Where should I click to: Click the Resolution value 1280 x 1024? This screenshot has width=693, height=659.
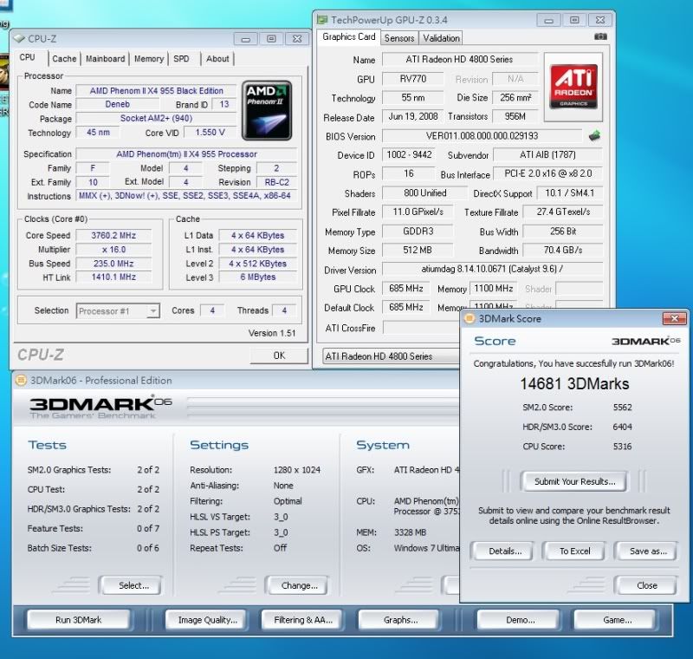[x=297, y=470]
